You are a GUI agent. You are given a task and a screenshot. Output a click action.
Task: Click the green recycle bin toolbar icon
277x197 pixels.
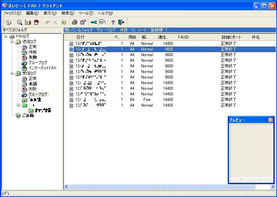pyautogui.click(x=64, y=22)
